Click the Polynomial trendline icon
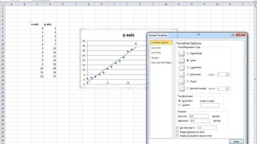Screen dimensions: 257x144 [181, 74]
